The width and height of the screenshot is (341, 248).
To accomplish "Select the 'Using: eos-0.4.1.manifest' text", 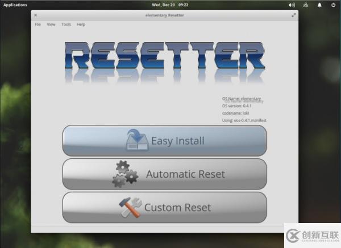I will tap(244, 120).
